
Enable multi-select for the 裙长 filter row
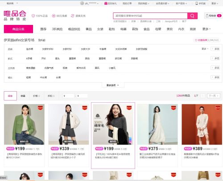click(x=215, y=77)
